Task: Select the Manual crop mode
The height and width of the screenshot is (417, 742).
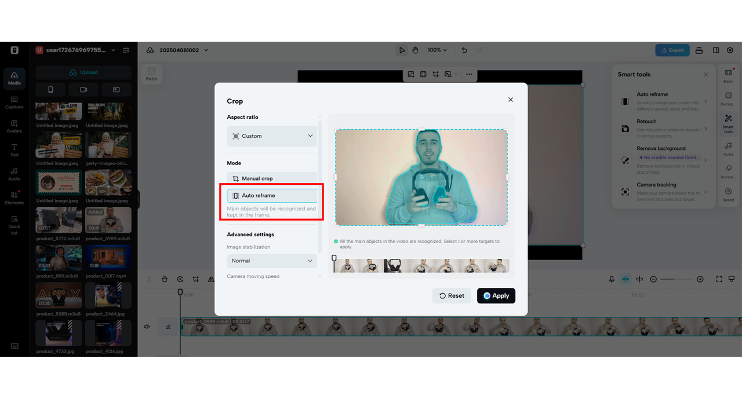Action: coord(272,178)
